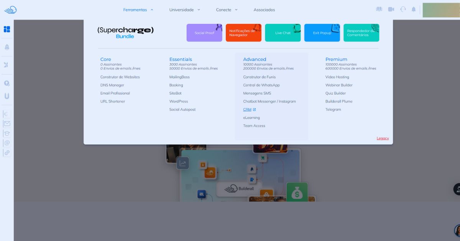Click the Essentials plan heading
Image resolution: width=460 pixels, height=241 pixels.
[181, 59]
